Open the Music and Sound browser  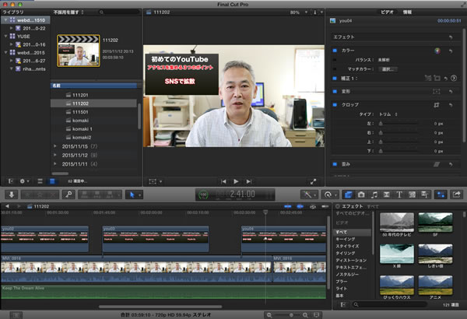(374, 195)
